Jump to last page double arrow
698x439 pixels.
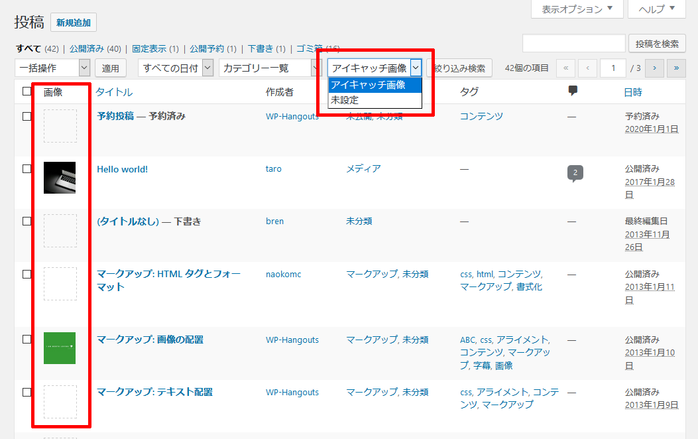pyautogui.click(x=676, y=68)
